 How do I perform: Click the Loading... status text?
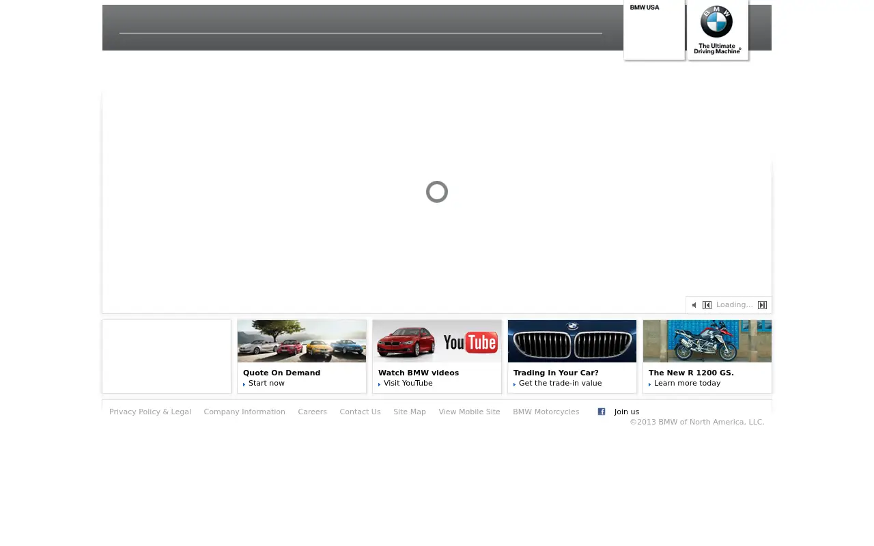click(734, 304)
